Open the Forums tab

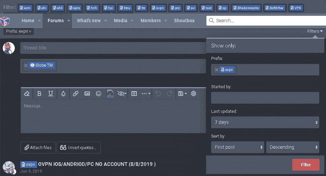tap(56, 21)
